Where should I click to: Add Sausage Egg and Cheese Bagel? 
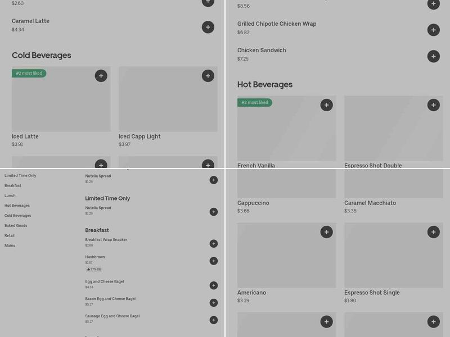(213, 320)
